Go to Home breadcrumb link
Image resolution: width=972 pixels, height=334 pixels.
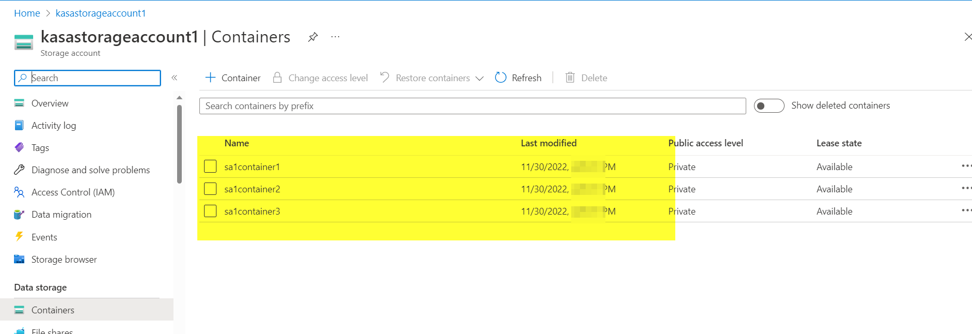27,13
